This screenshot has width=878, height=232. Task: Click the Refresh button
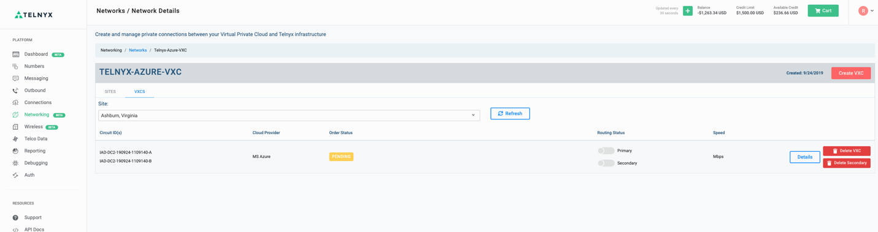pyautogui.click(x=510, y=114)
